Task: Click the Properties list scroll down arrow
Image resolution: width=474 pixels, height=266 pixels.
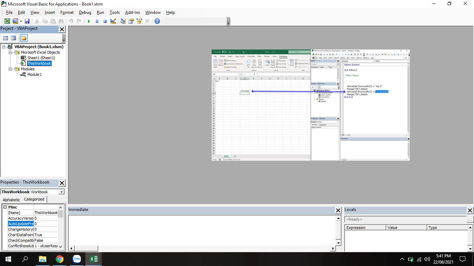Action: point(61,247)
